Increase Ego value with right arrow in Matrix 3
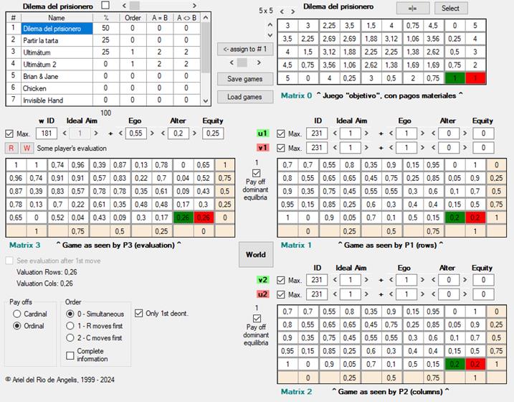The width and height of the screenshot is (514, 402). click(x=153, y=134)
